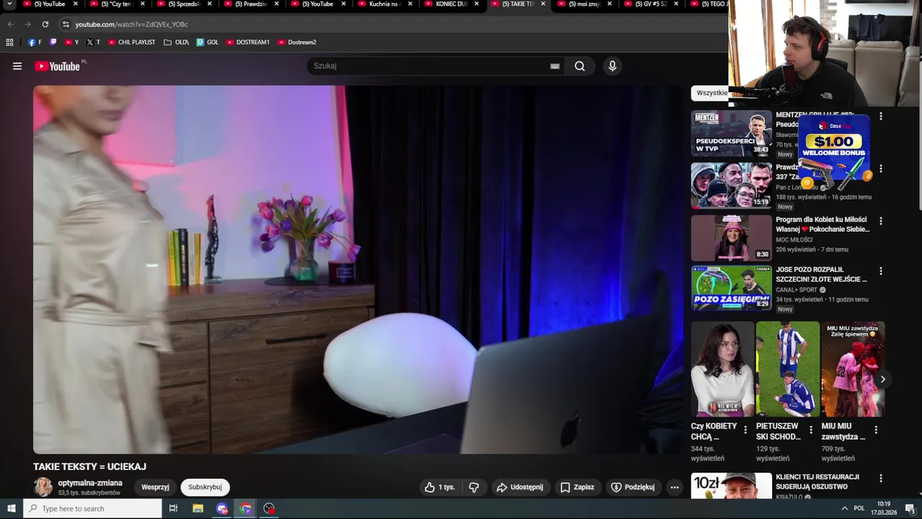Start voice search with microphone icon
This screenshot has height=519, width=922.
coord(612,66)
